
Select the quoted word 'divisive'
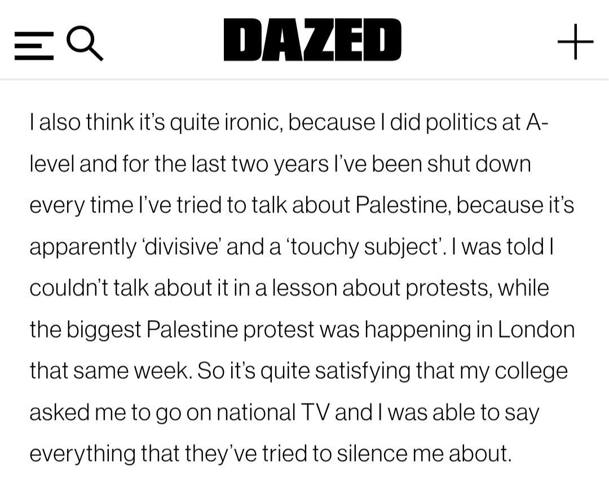tap(182, 247)
